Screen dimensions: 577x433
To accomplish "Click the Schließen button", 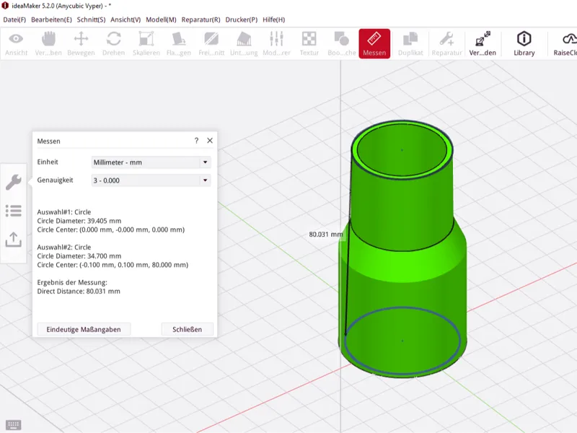I will click(187, 329).
